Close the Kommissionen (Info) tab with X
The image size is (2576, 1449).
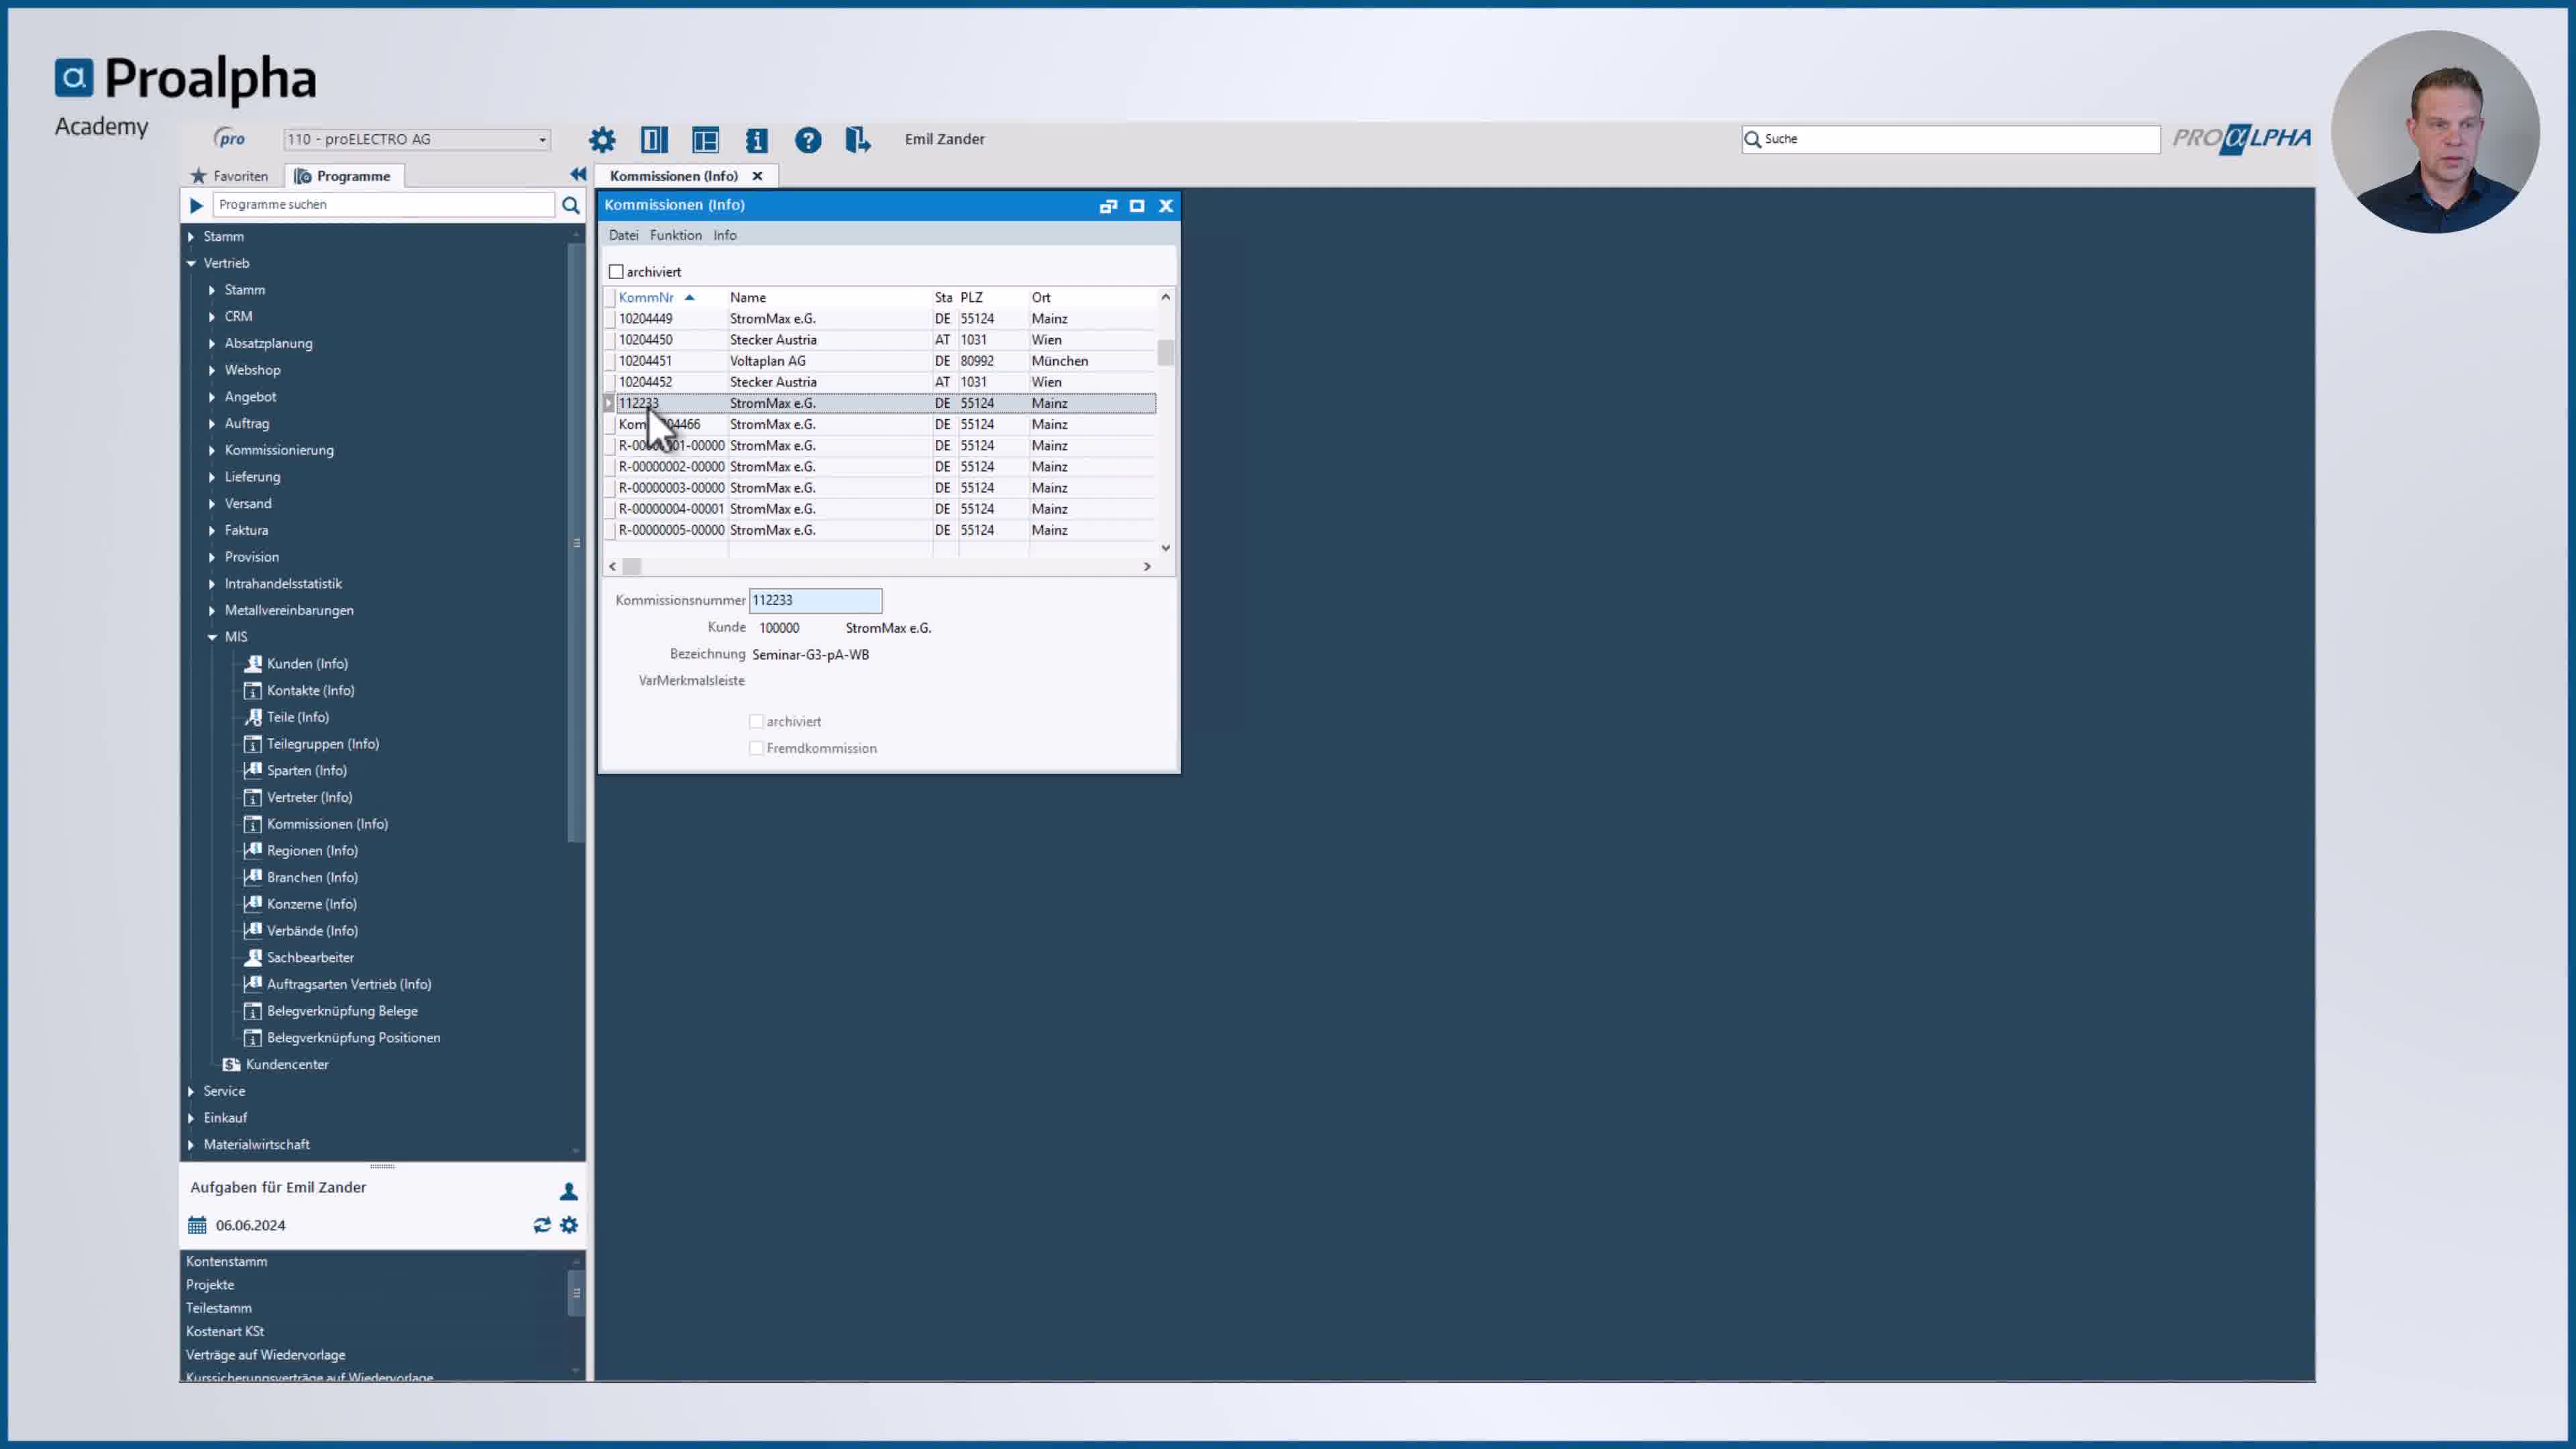(757, 176)
